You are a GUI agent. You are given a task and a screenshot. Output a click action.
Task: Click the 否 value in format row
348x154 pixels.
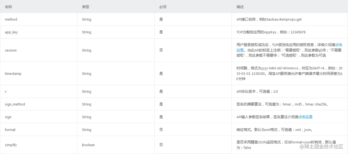pyautogui.click(x=161, y=130)
